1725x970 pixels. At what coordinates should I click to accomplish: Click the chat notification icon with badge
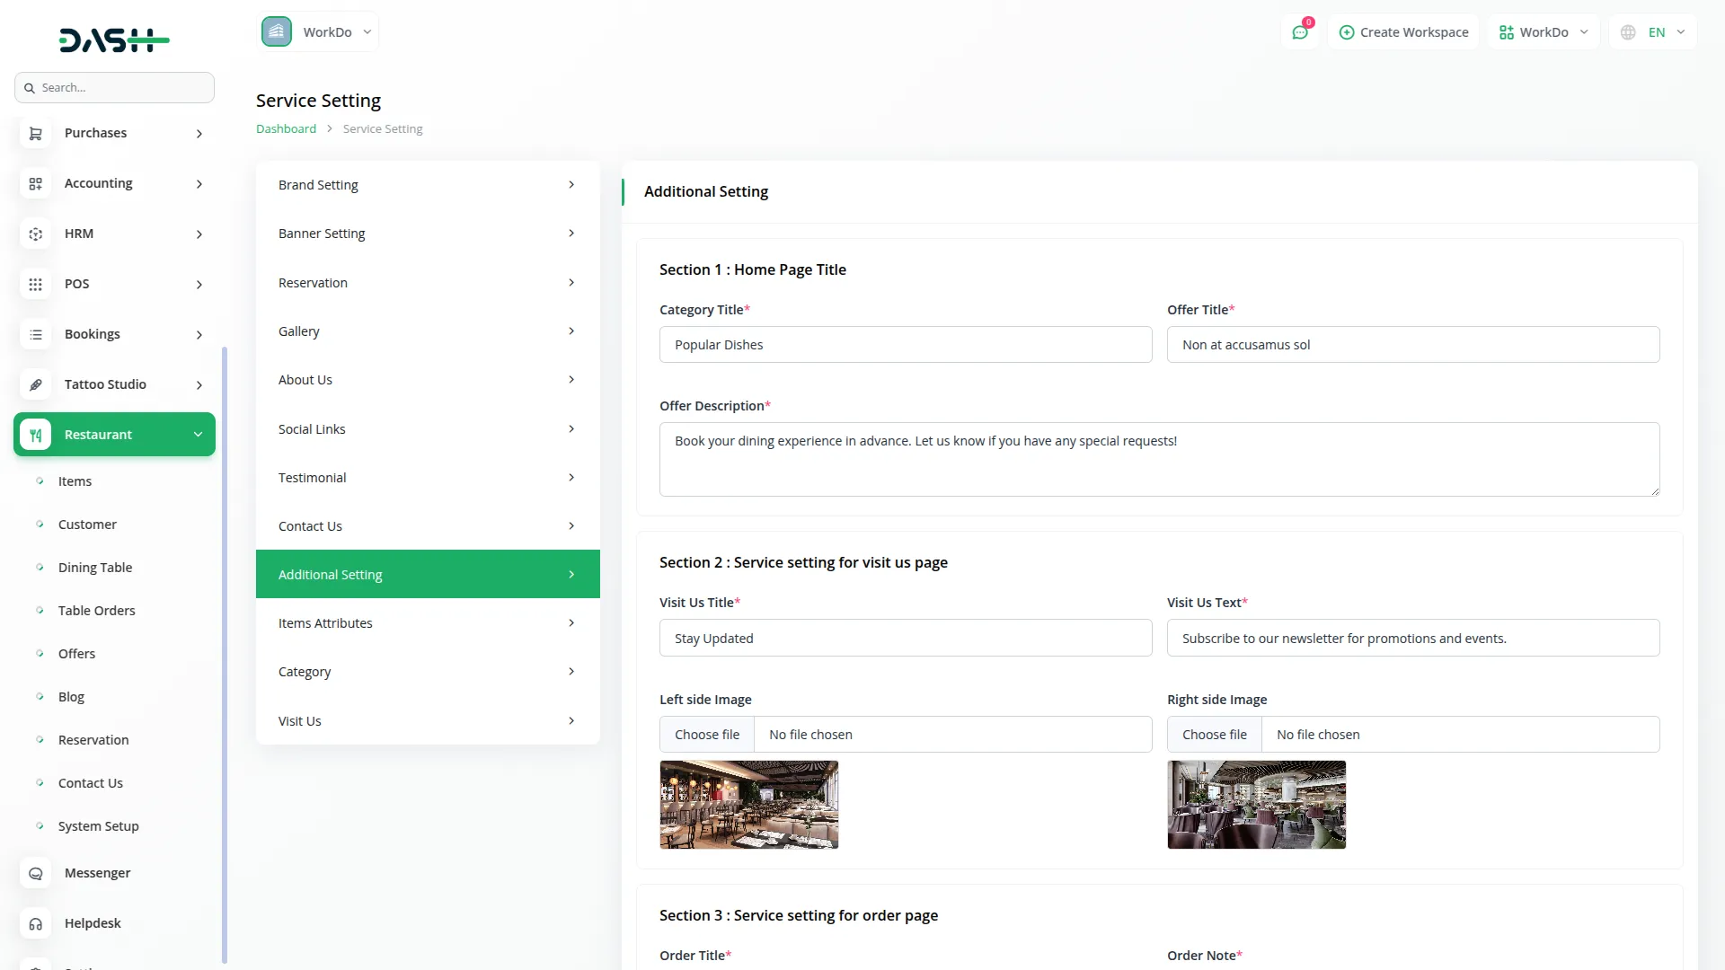(1300, 31)
